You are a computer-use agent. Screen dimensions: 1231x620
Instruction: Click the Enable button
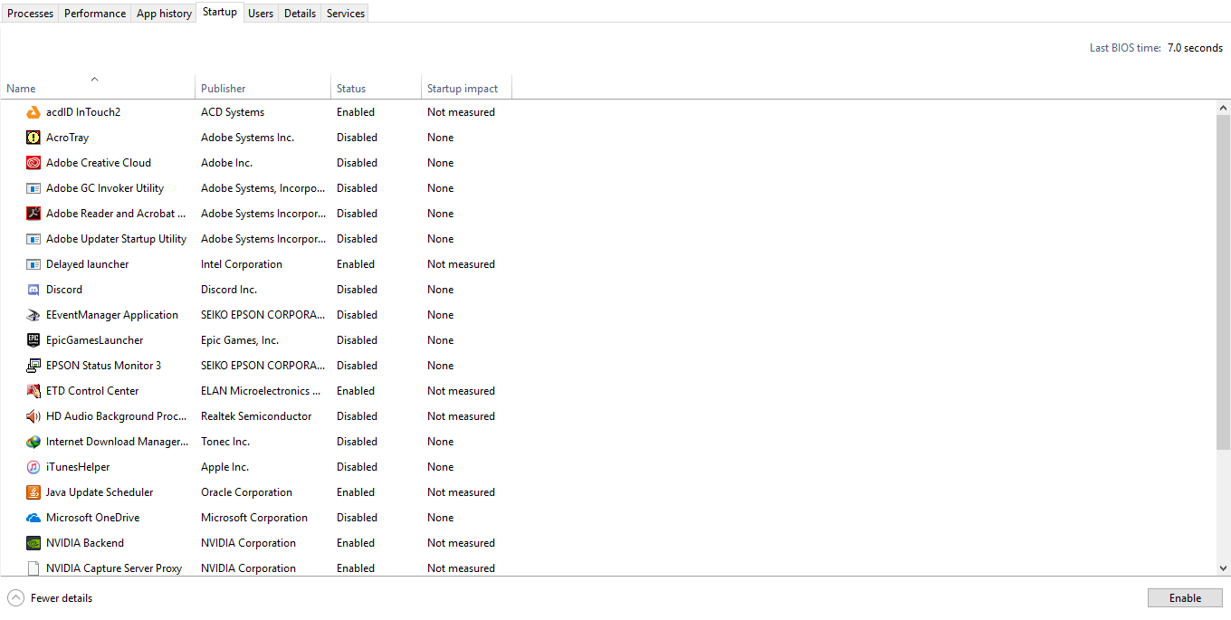coord(1185,598)
